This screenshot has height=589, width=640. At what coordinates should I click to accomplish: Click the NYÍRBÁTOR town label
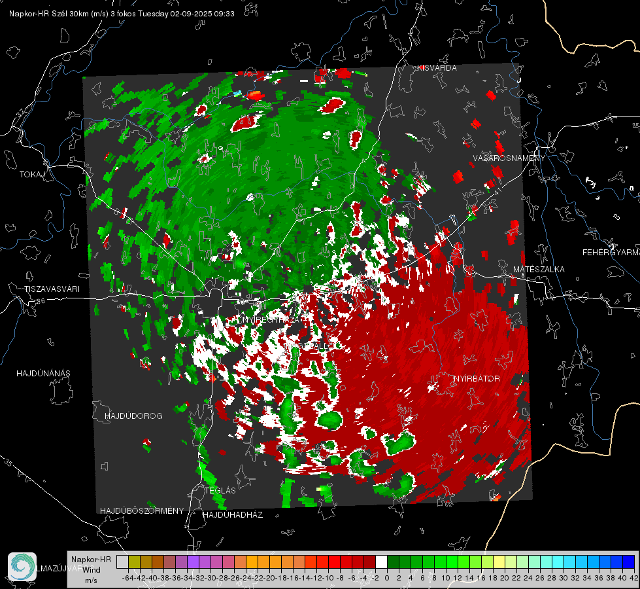(477, 379)
